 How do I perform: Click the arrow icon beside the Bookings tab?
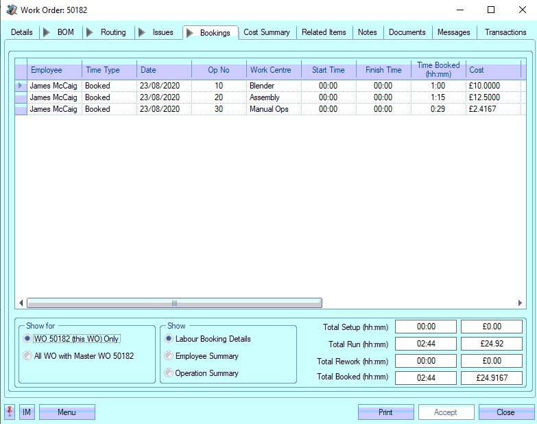190,33
